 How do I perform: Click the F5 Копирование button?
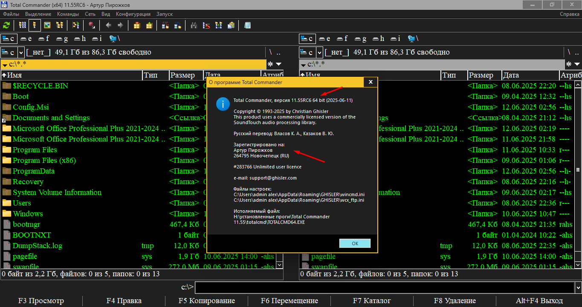pos(207,301)
